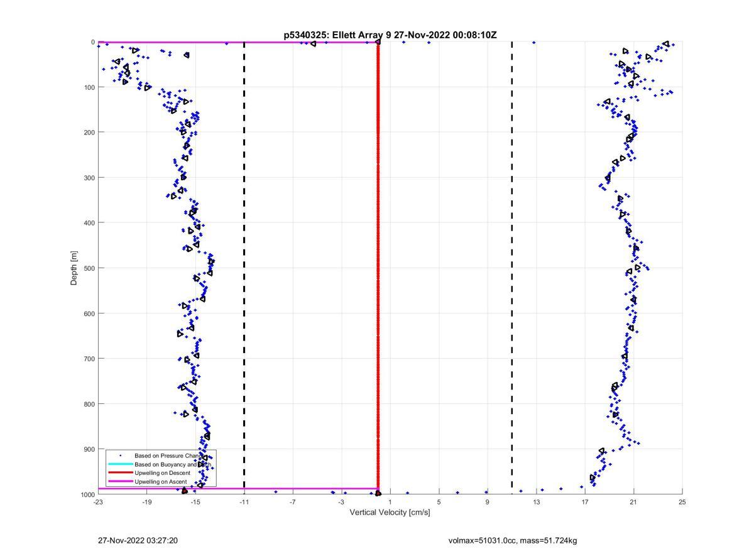The height and width of the screenshot is (556, 754).
Task: Click depth axis tick label '500'
Action: click(x=89, y=268)
